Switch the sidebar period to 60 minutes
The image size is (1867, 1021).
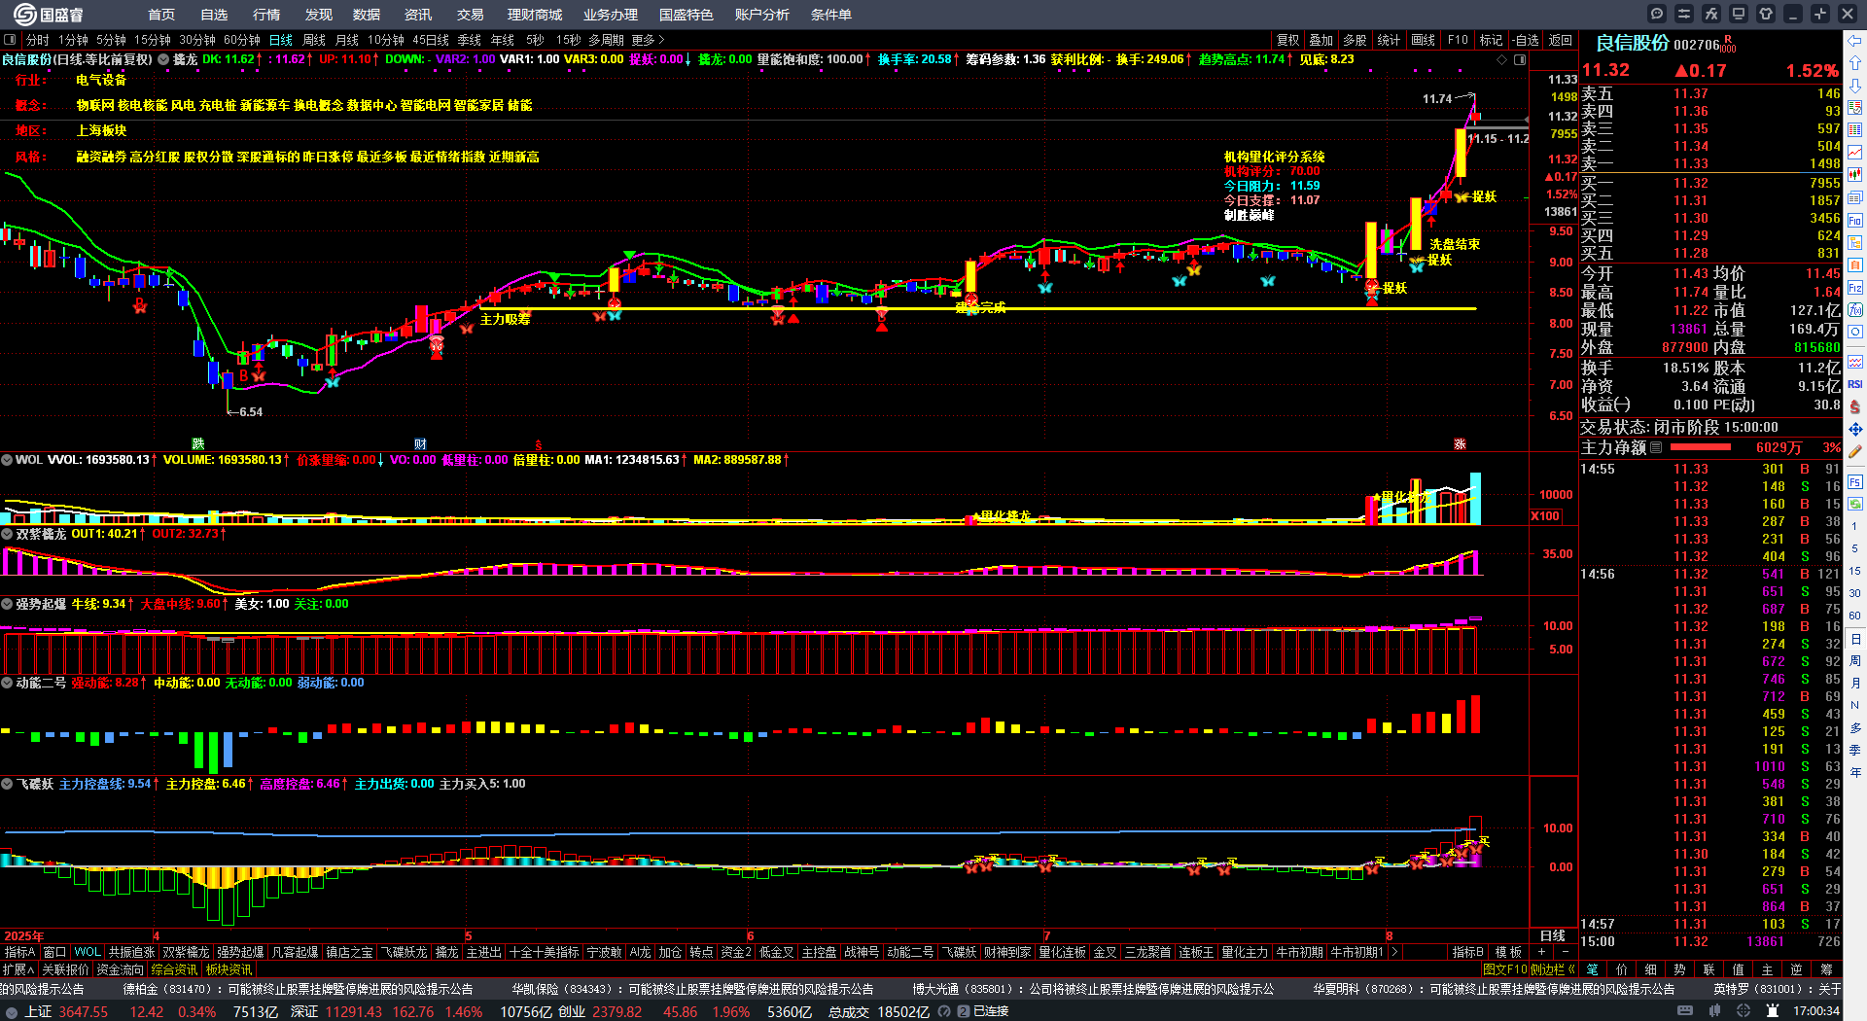[x=1855, y=616]
